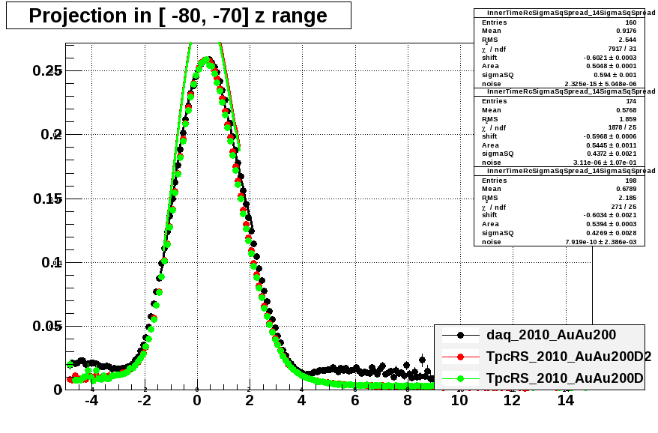Click the x-axis label 6
Viewport: 658px width, 433px height.
tap(355, 400)
